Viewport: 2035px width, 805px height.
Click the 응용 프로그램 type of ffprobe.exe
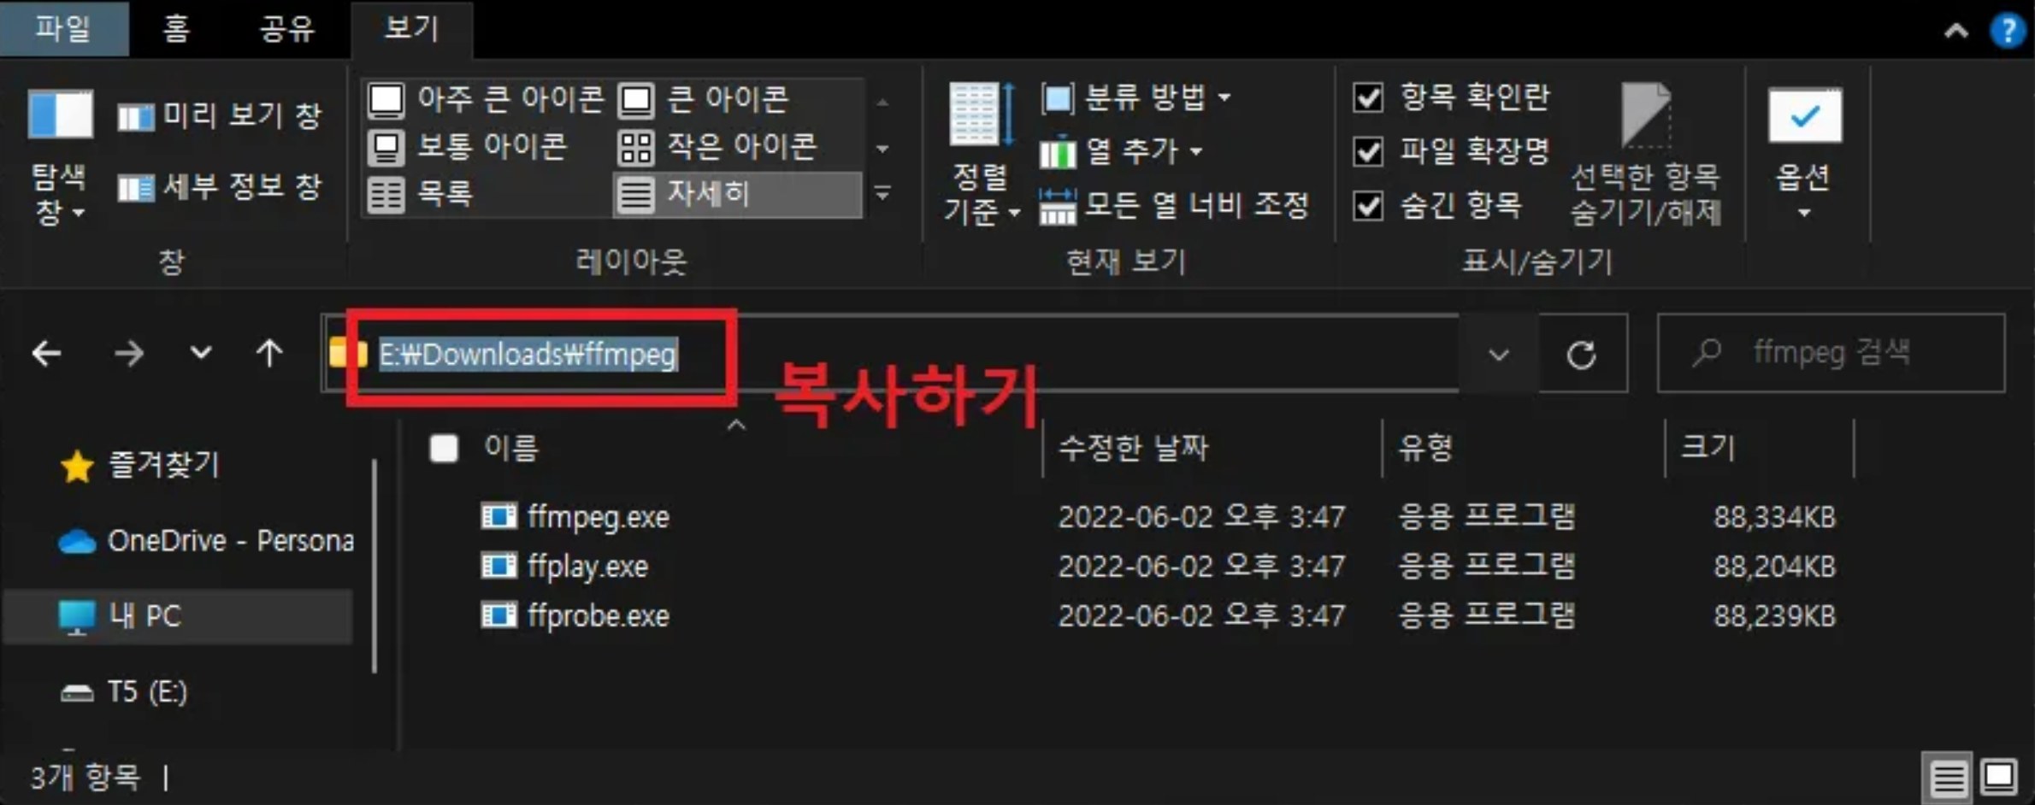click(x=1487, y=616)
